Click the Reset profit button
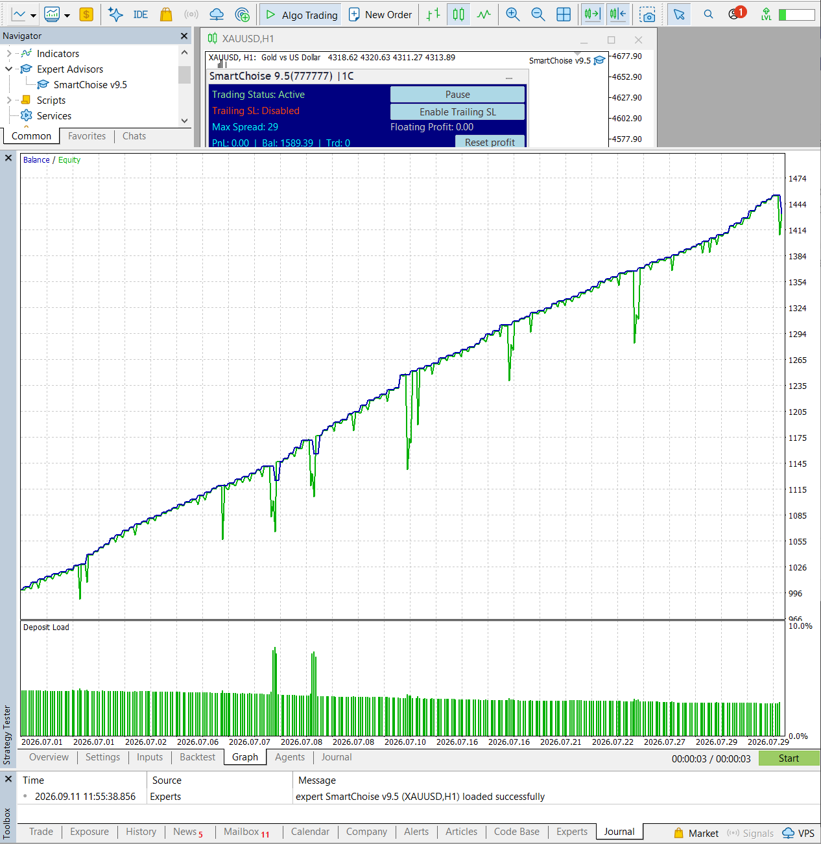 pos(490,142)
